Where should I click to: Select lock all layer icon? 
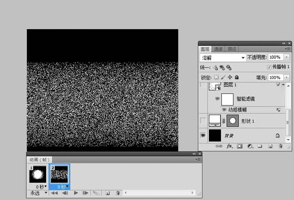pos(237,77)
